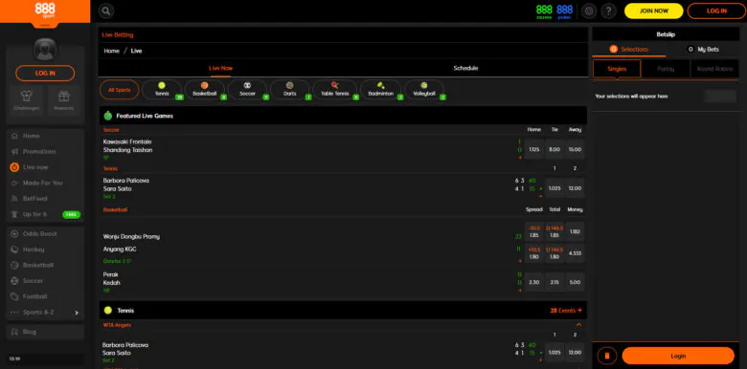Open Selections tab in betslip

click(x=629, y=49)
